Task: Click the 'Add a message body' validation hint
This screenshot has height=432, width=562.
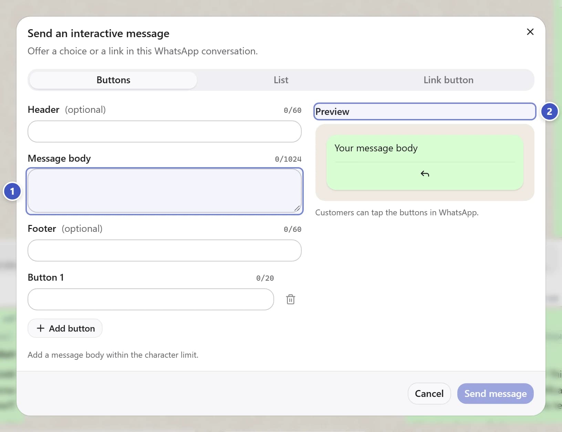Action: (x=113, y=355)
